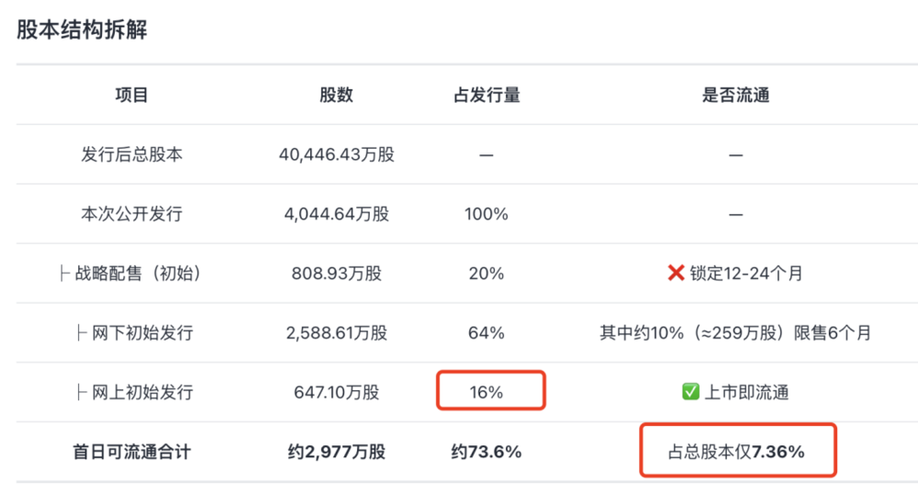The width and height of the screenshot is (918, 494).
Task: Click the green checkmark icon
Action: click(691, 391)
